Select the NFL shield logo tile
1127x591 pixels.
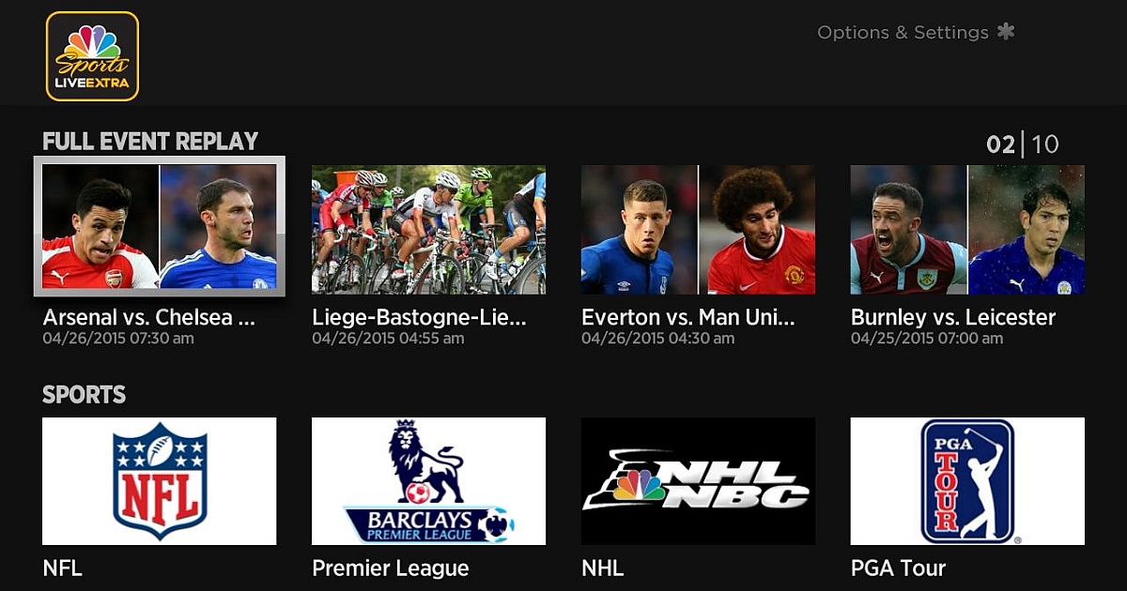pos(160,481)
